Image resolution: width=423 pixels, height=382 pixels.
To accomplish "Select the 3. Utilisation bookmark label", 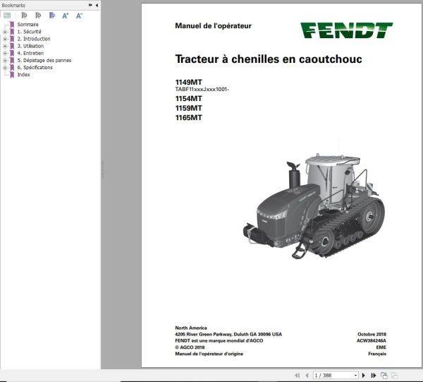I will pyautogui.click(x=30, y=46).
